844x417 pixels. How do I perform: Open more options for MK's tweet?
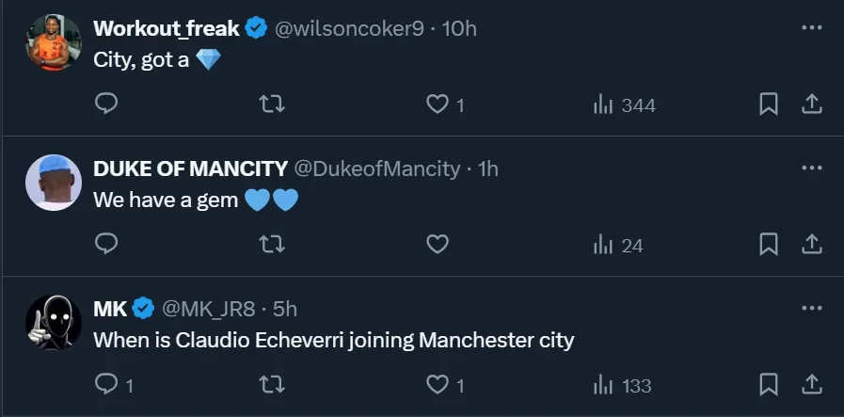point(811,308)
